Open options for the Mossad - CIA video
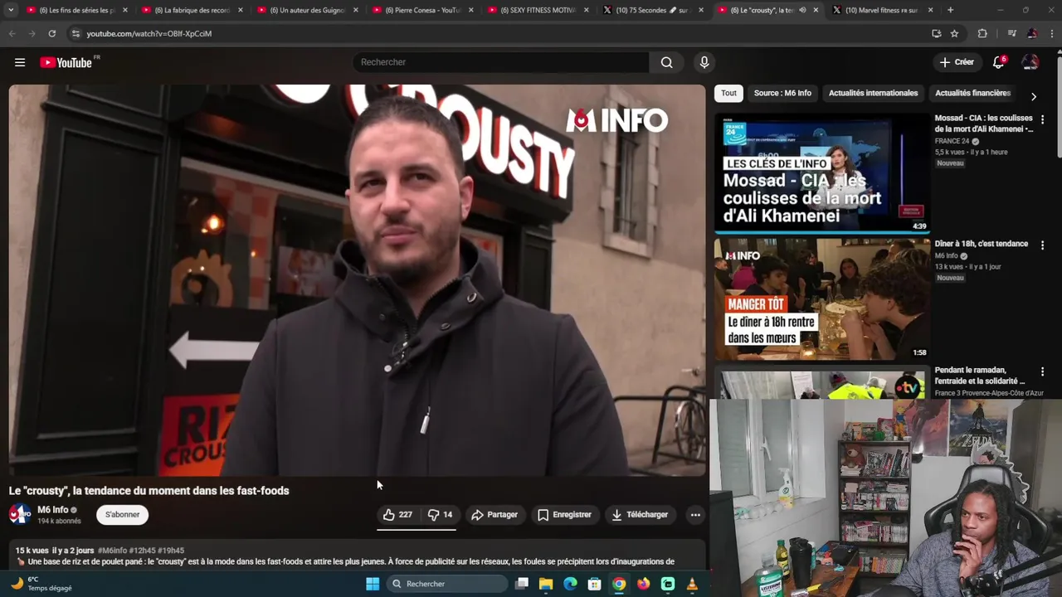The height and width of the screenshot is (597, 1062). tap(1042, 119)
